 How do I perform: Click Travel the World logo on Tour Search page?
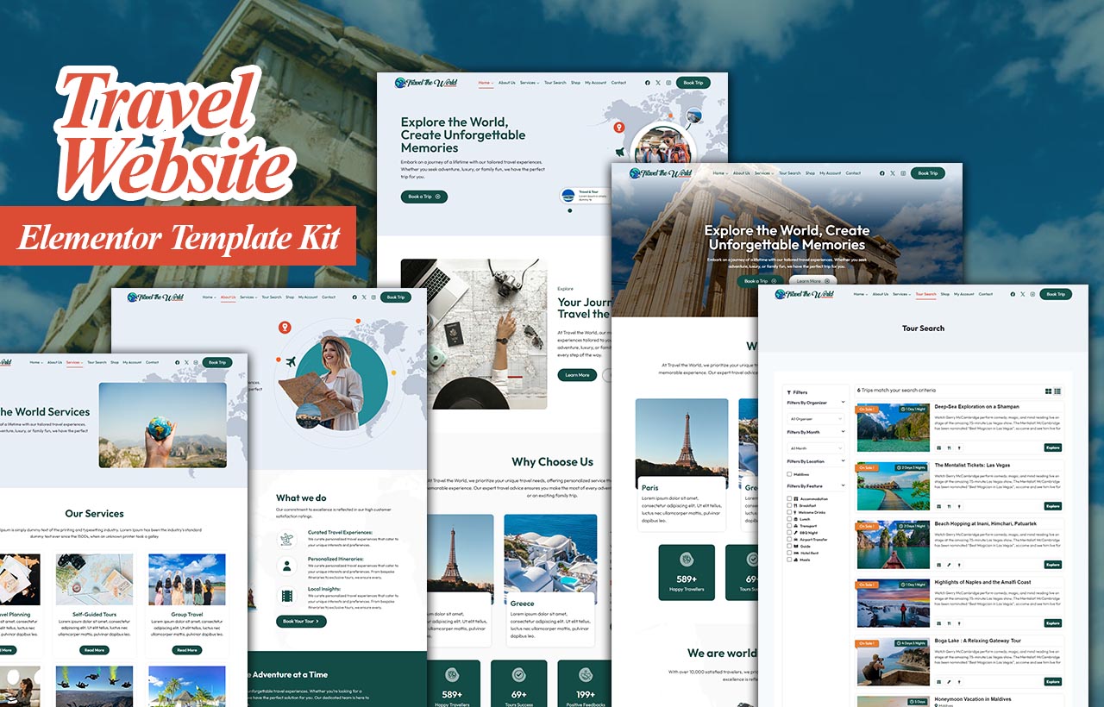(x=804, y=294)
